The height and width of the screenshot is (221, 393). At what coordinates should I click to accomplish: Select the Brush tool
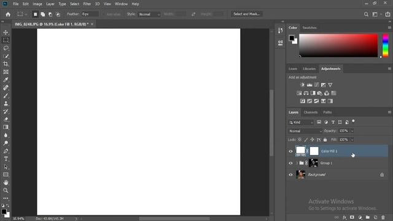point(6,96)
